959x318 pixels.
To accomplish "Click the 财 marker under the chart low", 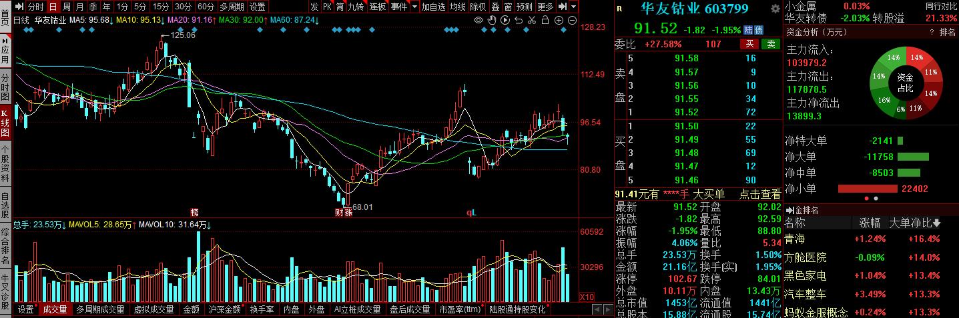I will point(339,212).
